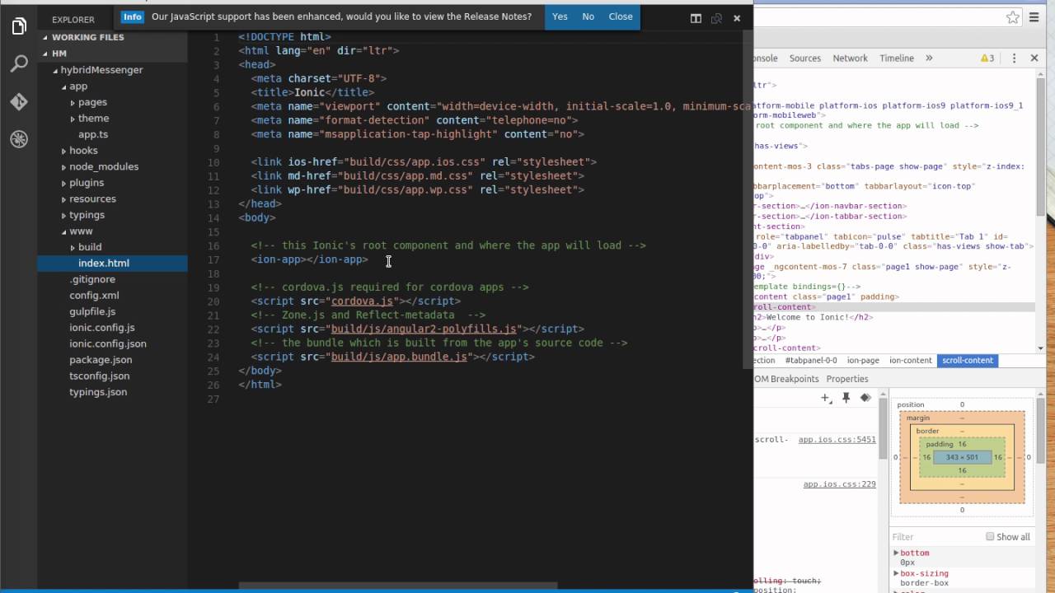1055x593 pixels.
Task: Expand the box-sizing computed property
Action: (896, 573)
